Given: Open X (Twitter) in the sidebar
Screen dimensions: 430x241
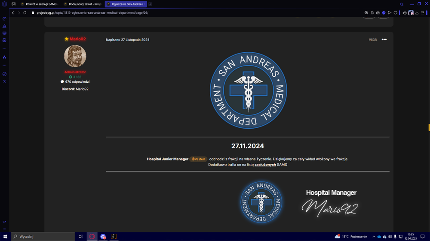Looking at the screenshot, I should (x=4, y=81).
